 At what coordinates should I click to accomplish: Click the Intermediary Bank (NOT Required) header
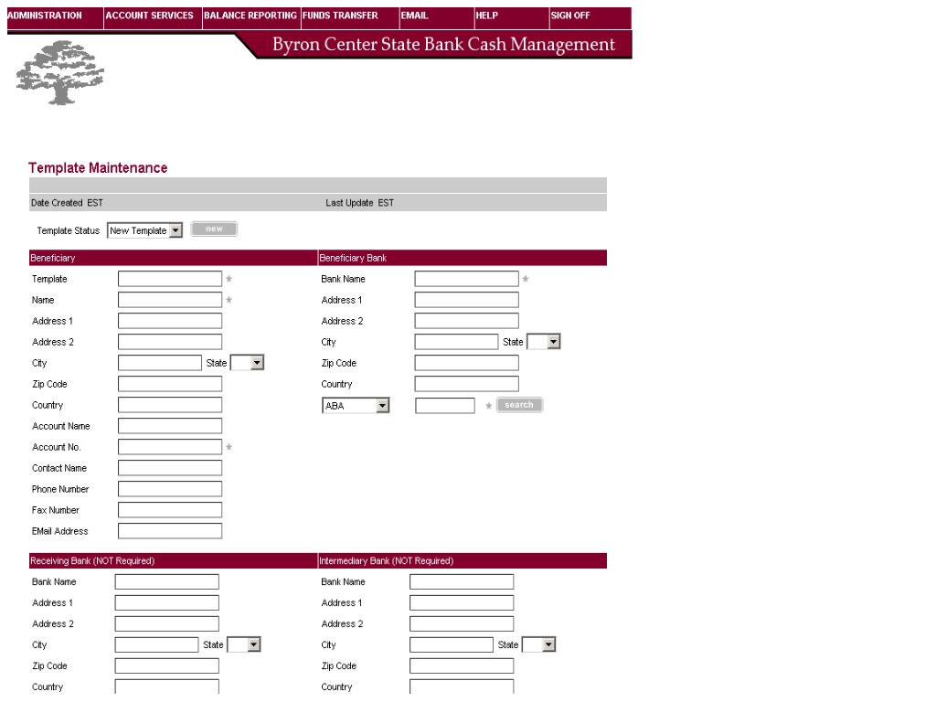(387, 560)
